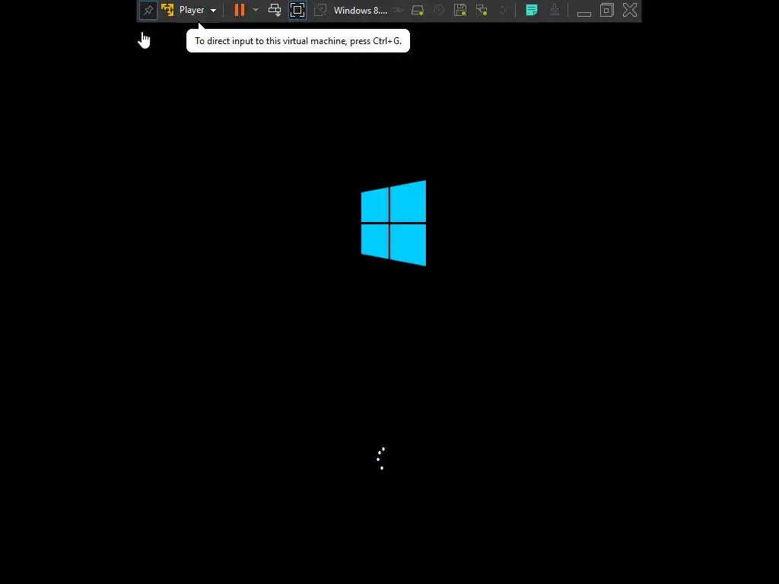The width and height of the screenshot is (779, 584).
Task: Open the green message log note icon
Action: [532, 10]
